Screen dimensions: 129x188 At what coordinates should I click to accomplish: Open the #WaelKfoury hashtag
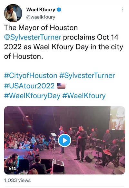coord(84,96)
